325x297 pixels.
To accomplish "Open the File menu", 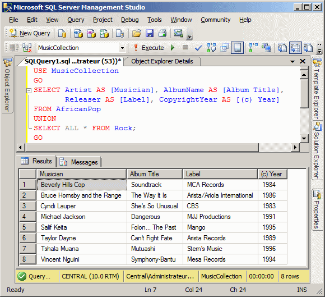I will pyautogui.click(x=13, y=20).
